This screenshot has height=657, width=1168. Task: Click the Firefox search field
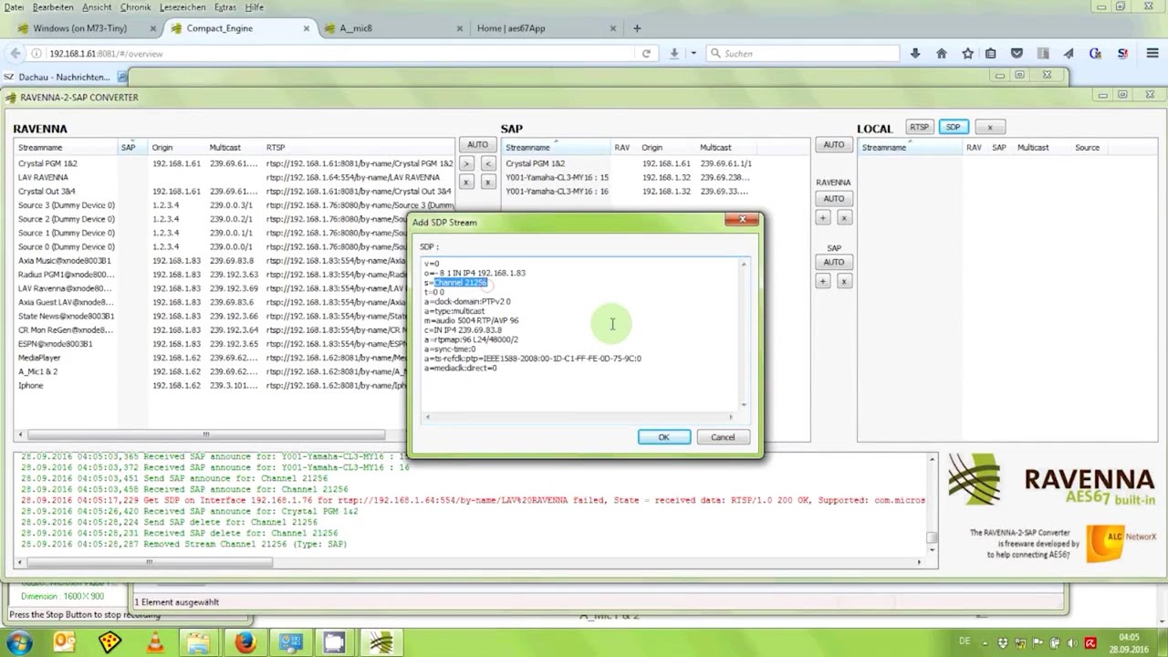(803, 53)
